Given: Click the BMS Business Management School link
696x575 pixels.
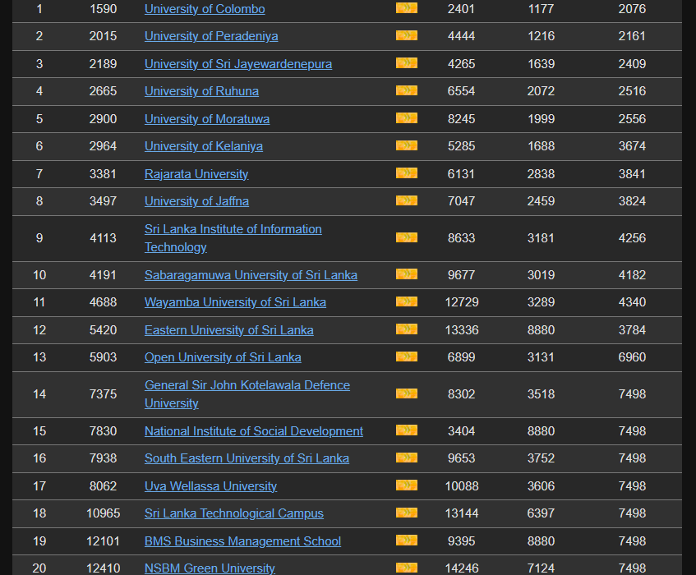Looking at the screenshot, I should [x=242, y=541].
